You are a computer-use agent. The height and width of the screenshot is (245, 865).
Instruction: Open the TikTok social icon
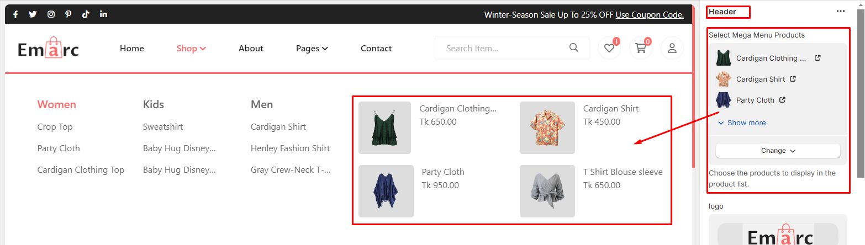click(86, 15)
